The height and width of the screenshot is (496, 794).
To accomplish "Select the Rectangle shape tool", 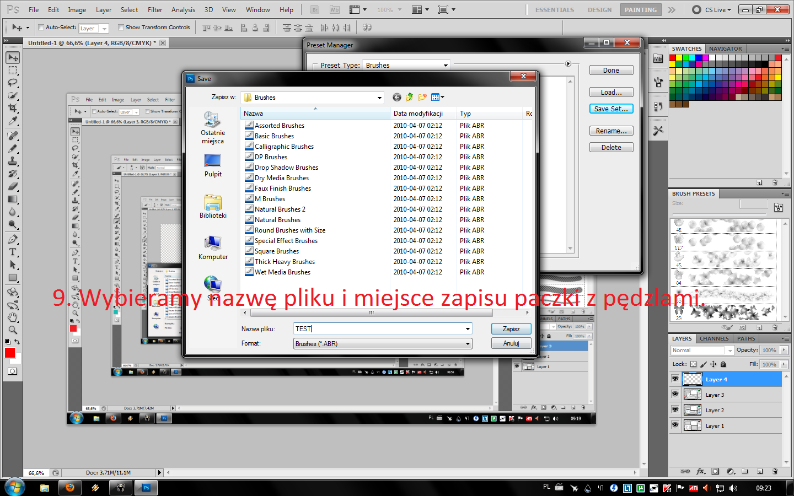I will (x=13, y=277).
